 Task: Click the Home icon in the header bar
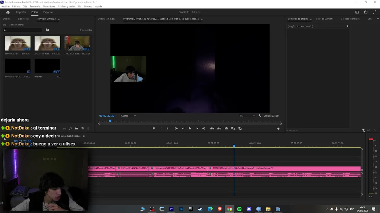tap(8, 12)
